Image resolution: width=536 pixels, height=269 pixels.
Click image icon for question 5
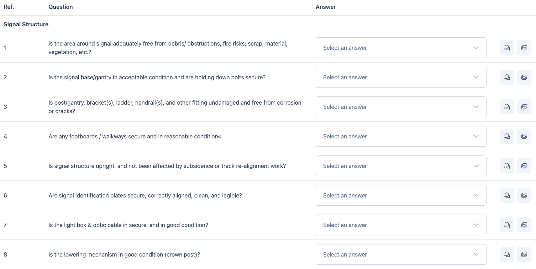pyautogui.click(x=524, y=166)
